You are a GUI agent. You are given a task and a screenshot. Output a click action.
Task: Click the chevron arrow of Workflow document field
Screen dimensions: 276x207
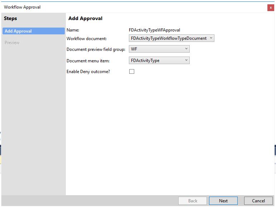click(x=211, y=38)
